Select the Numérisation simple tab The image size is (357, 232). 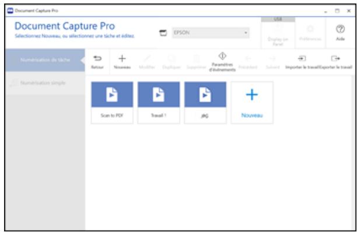coord(45,83)
